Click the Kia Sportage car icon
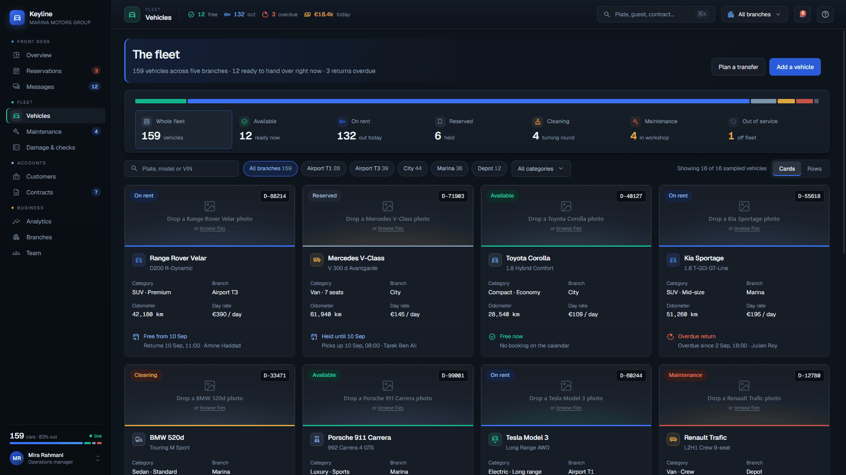Screen dimensions: 846x475 pos(673,260)
